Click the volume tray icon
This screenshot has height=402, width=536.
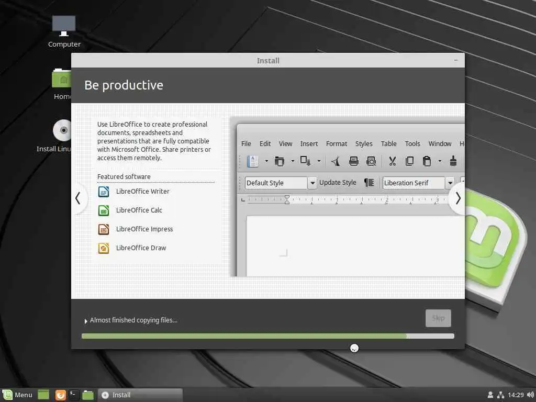click(x=530, y=395)
